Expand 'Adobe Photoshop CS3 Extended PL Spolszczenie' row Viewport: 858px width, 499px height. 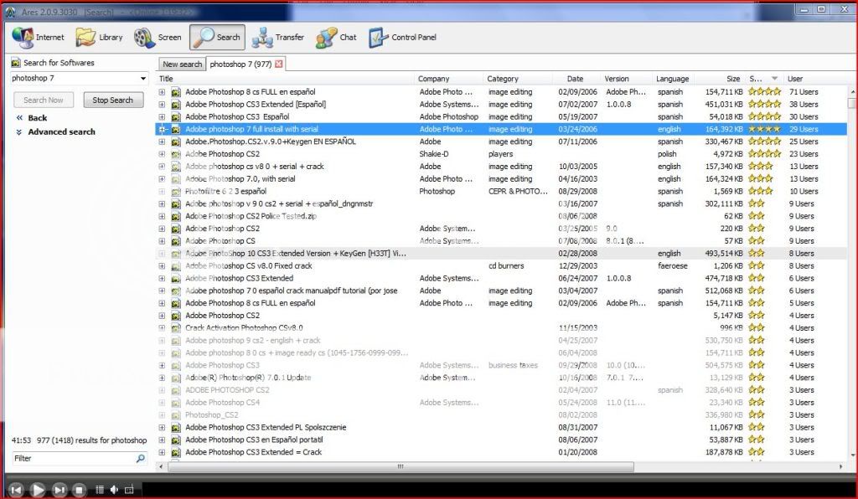pos(162,427)
